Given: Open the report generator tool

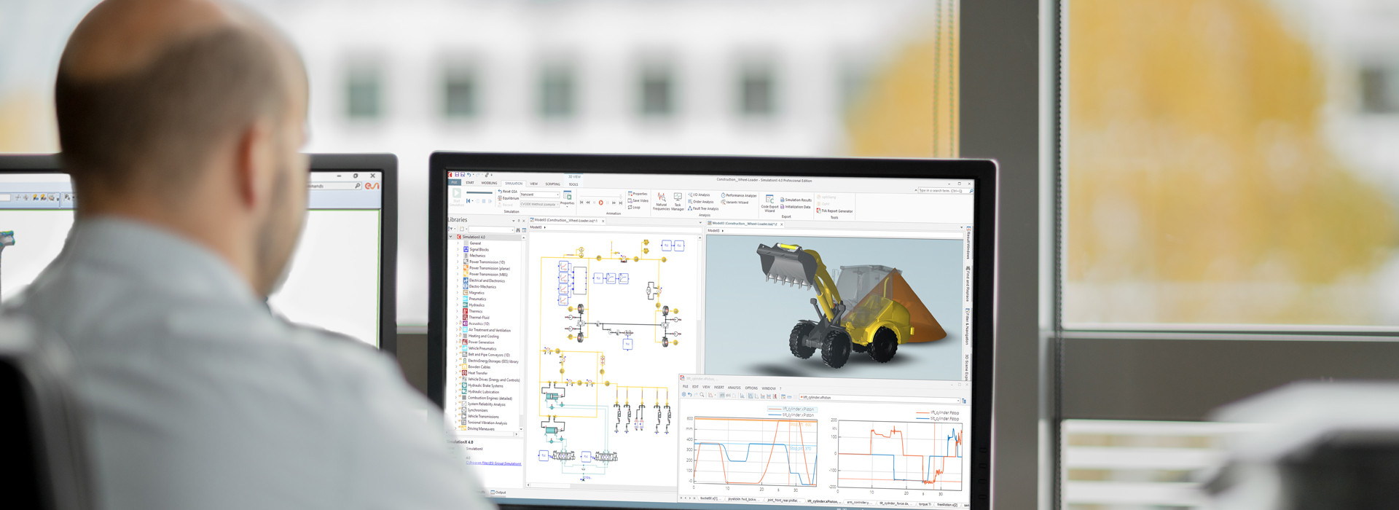Looking at the screenshot, I should (x=834, y=211).
